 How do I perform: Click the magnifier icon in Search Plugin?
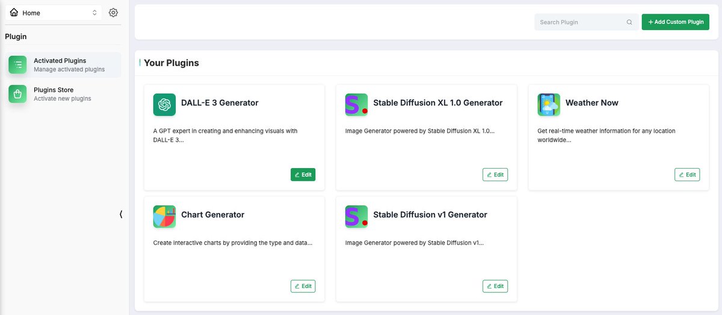coord(629,22)
